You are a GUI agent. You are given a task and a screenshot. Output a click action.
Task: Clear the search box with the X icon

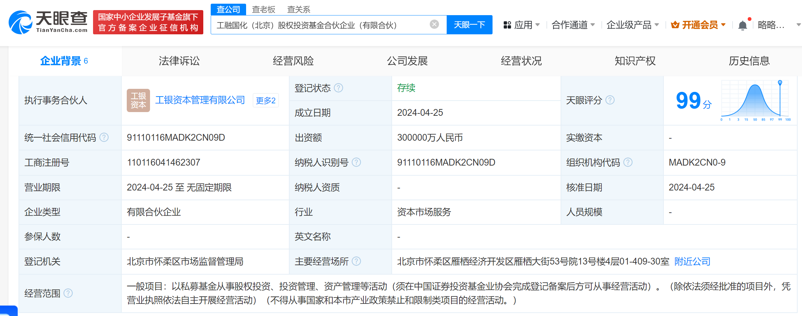coord(434,24)
